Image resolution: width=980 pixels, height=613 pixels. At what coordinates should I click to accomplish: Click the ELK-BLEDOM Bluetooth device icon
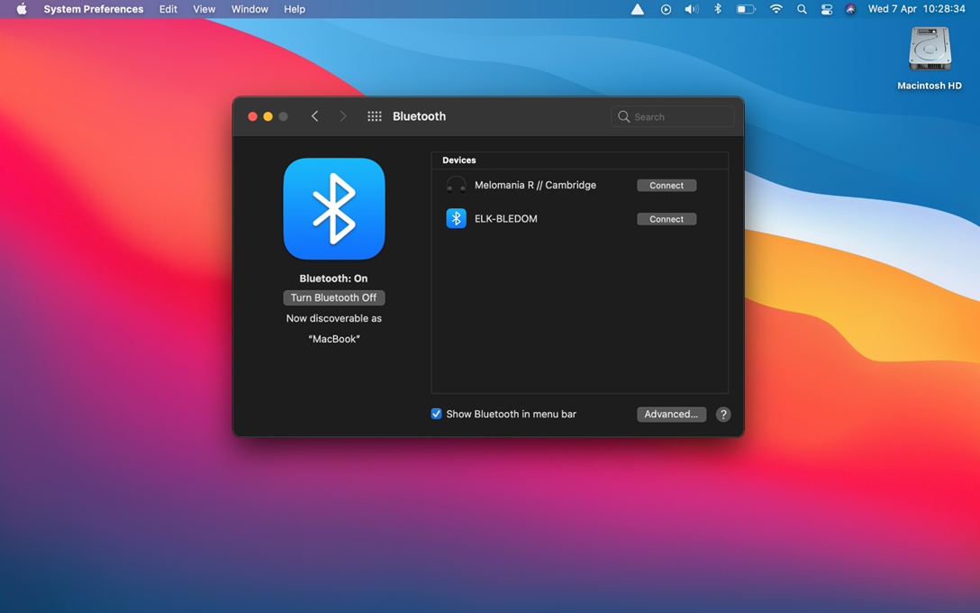[x=456, y=219]
